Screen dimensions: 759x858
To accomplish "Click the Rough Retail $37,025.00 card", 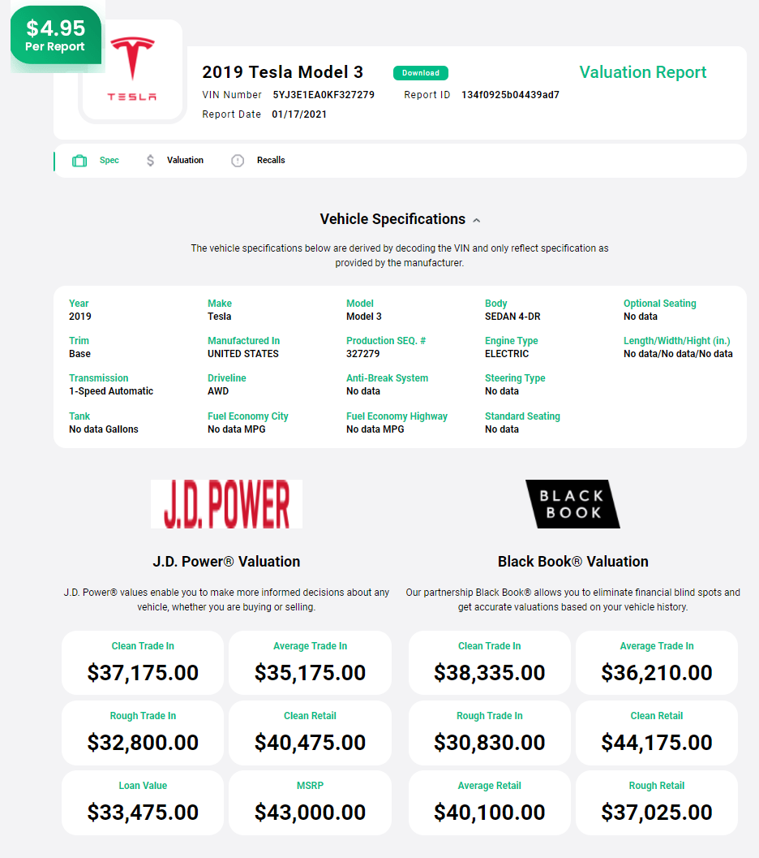I will (x=657, y=803).
